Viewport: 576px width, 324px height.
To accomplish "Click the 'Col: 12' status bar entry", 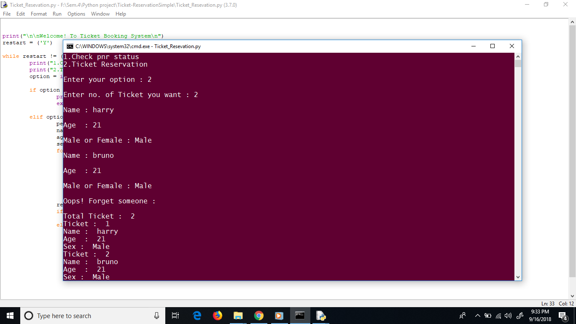I will (x=566, y=304).
